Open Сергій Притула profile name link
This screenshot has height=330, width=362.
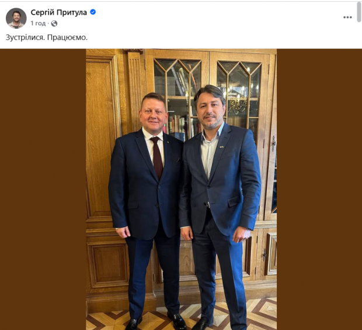pos(58,12)
